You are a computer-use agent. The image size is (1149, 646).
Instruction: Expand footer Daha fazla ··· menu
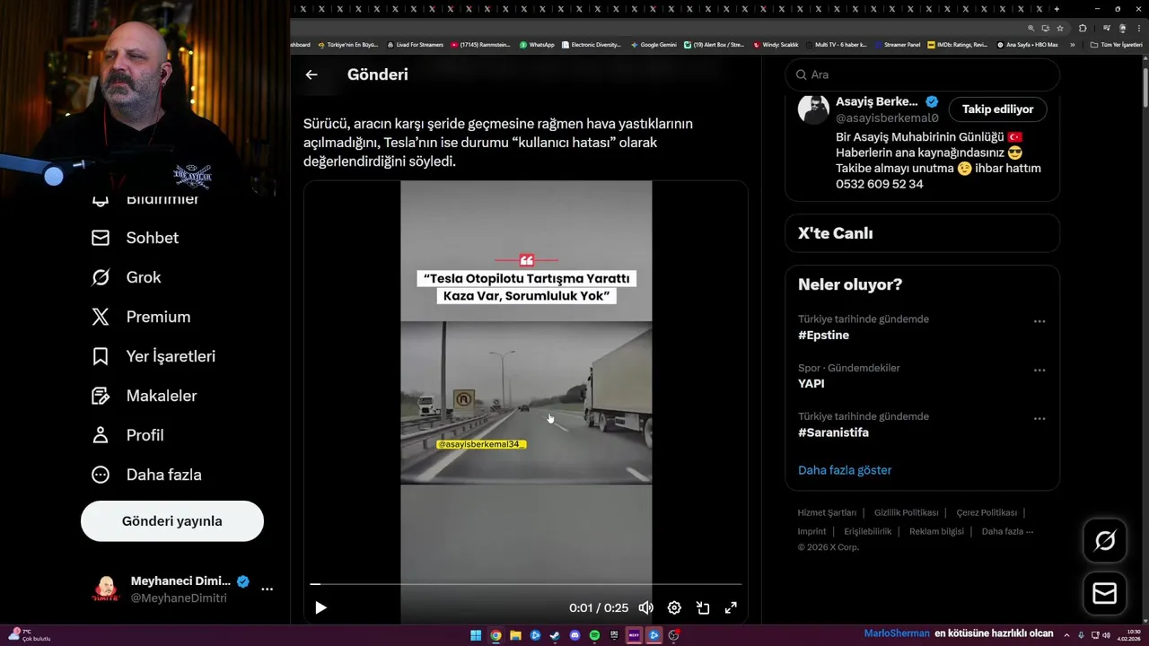1007,531
